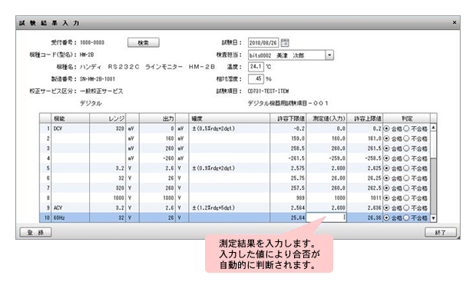Select 不合格 radio for row 10

(406, 218)
